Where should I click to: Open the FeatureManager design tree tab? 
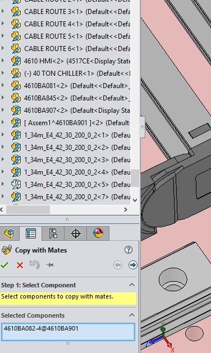(x=9, y=233)
